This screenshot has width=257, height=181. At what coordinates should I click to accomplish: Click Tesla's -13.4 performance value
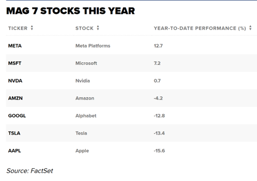tap(159, 133)
